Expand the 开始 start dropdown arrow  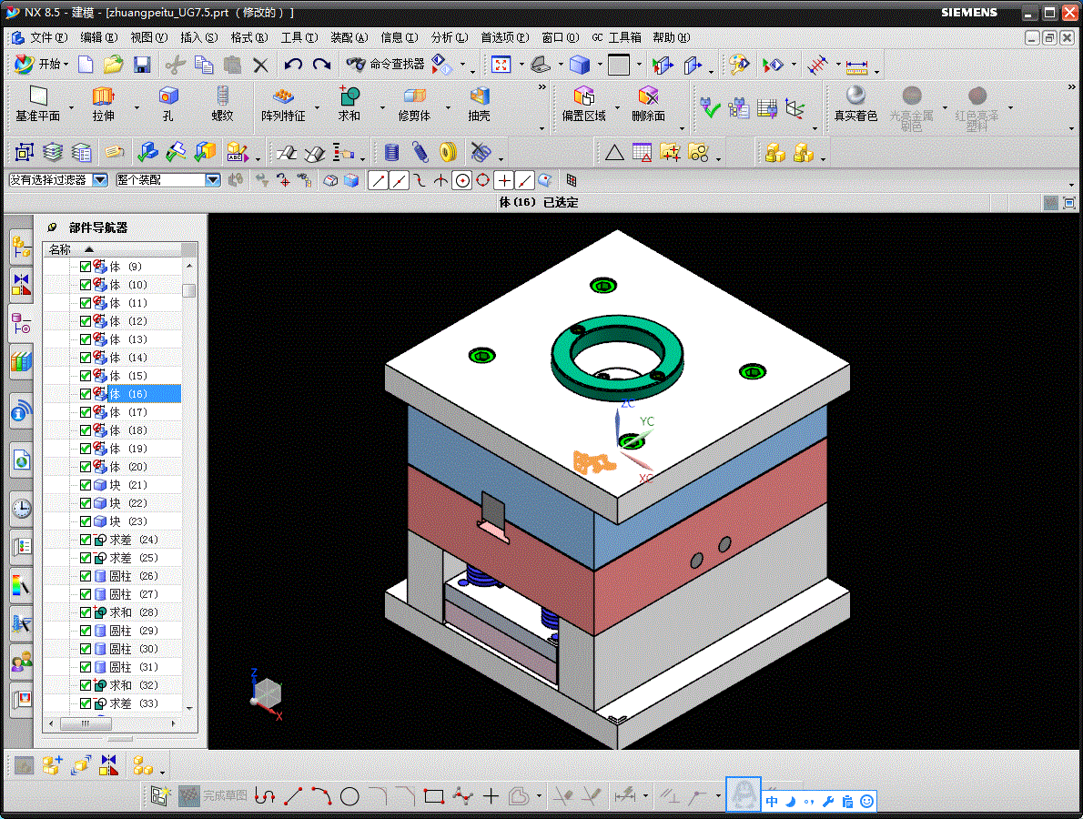[x=66, y=65]
